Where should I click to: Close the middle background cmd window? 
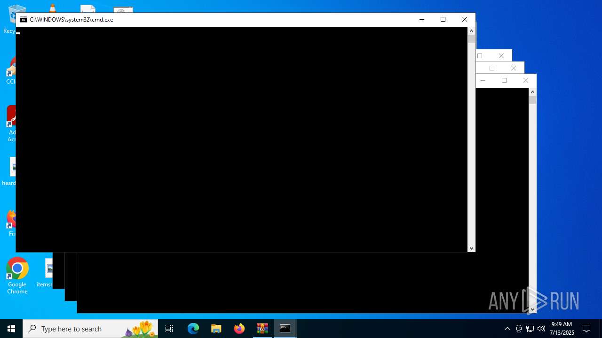pos(514,68)
